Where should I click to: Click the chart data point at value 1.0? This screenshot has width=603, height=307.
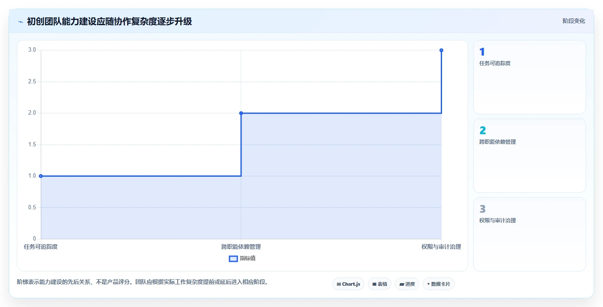41,176
